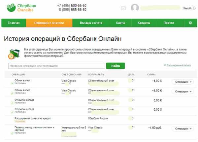Open the mail envelope icon
Image resolution: width=198 pixels, height=142 pixels.
click(x=123, y=8)
